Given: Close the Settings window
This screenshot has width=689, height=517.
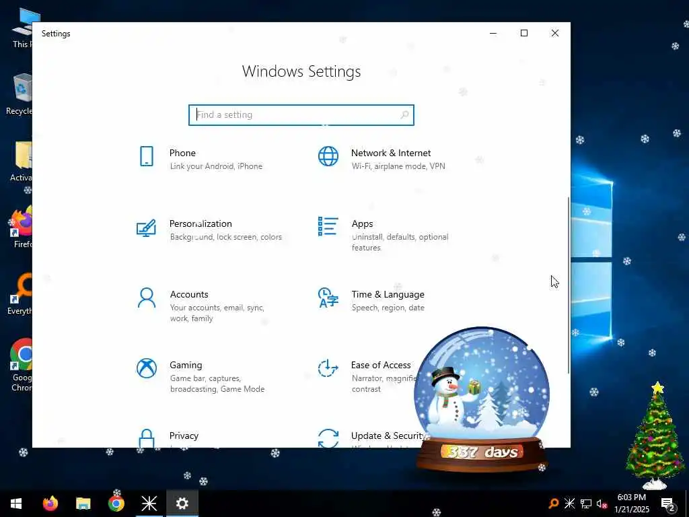Looking at the screenshot, I should click(x=555, y=33).
